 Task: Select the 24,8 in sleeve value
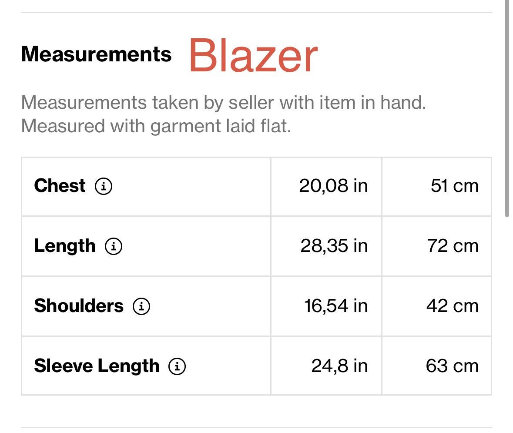pyautogui.click(x=339, y=366)
